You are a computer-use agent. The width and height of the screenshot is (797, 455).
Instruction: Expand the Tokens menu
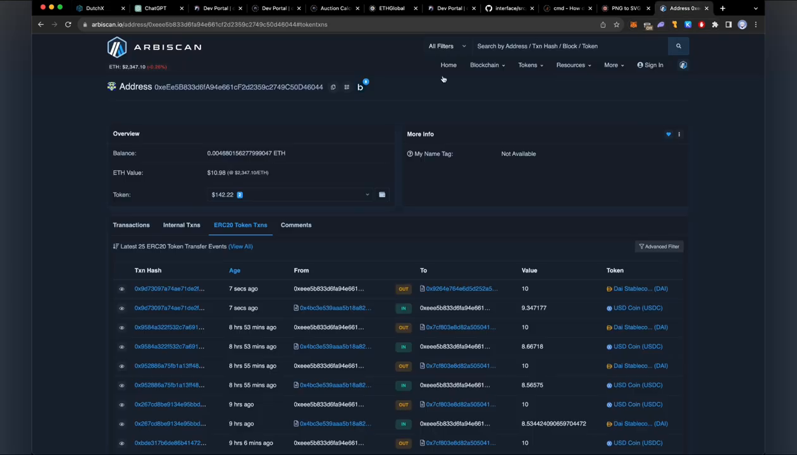point(530,65)
